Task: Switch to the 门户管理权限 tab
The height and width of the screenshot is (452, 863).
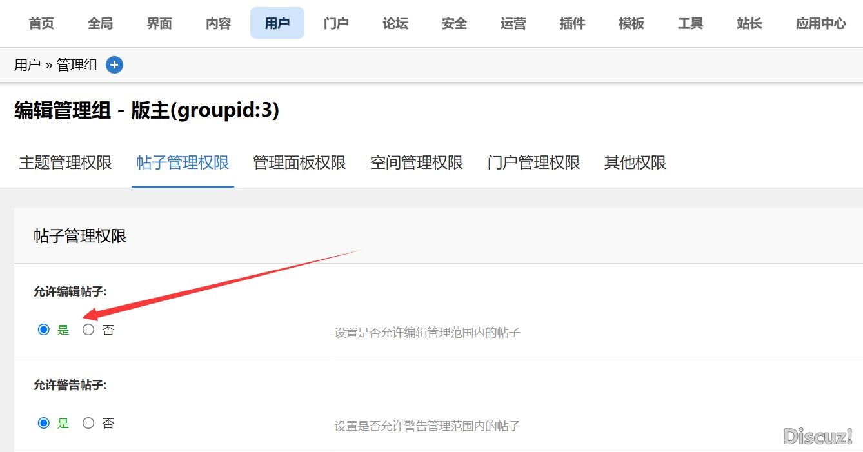Action: pyautogui.click(x=533, y=162)
